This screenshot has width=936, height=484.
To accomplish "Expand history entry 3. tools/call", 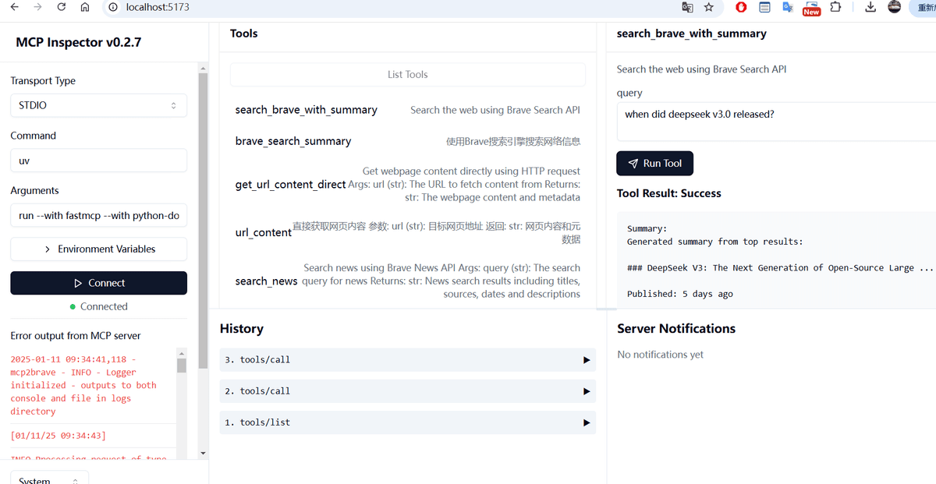I will pos(407,360).
